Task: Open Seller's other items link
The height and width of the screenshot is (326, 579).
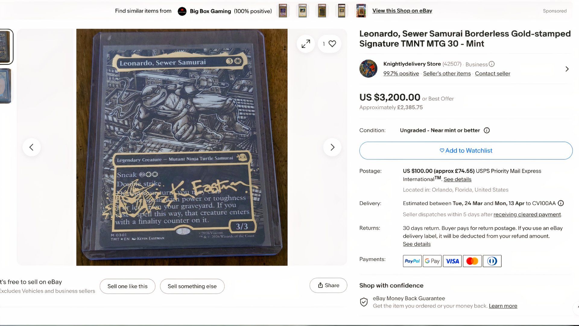Action: (x=447, y=74)
